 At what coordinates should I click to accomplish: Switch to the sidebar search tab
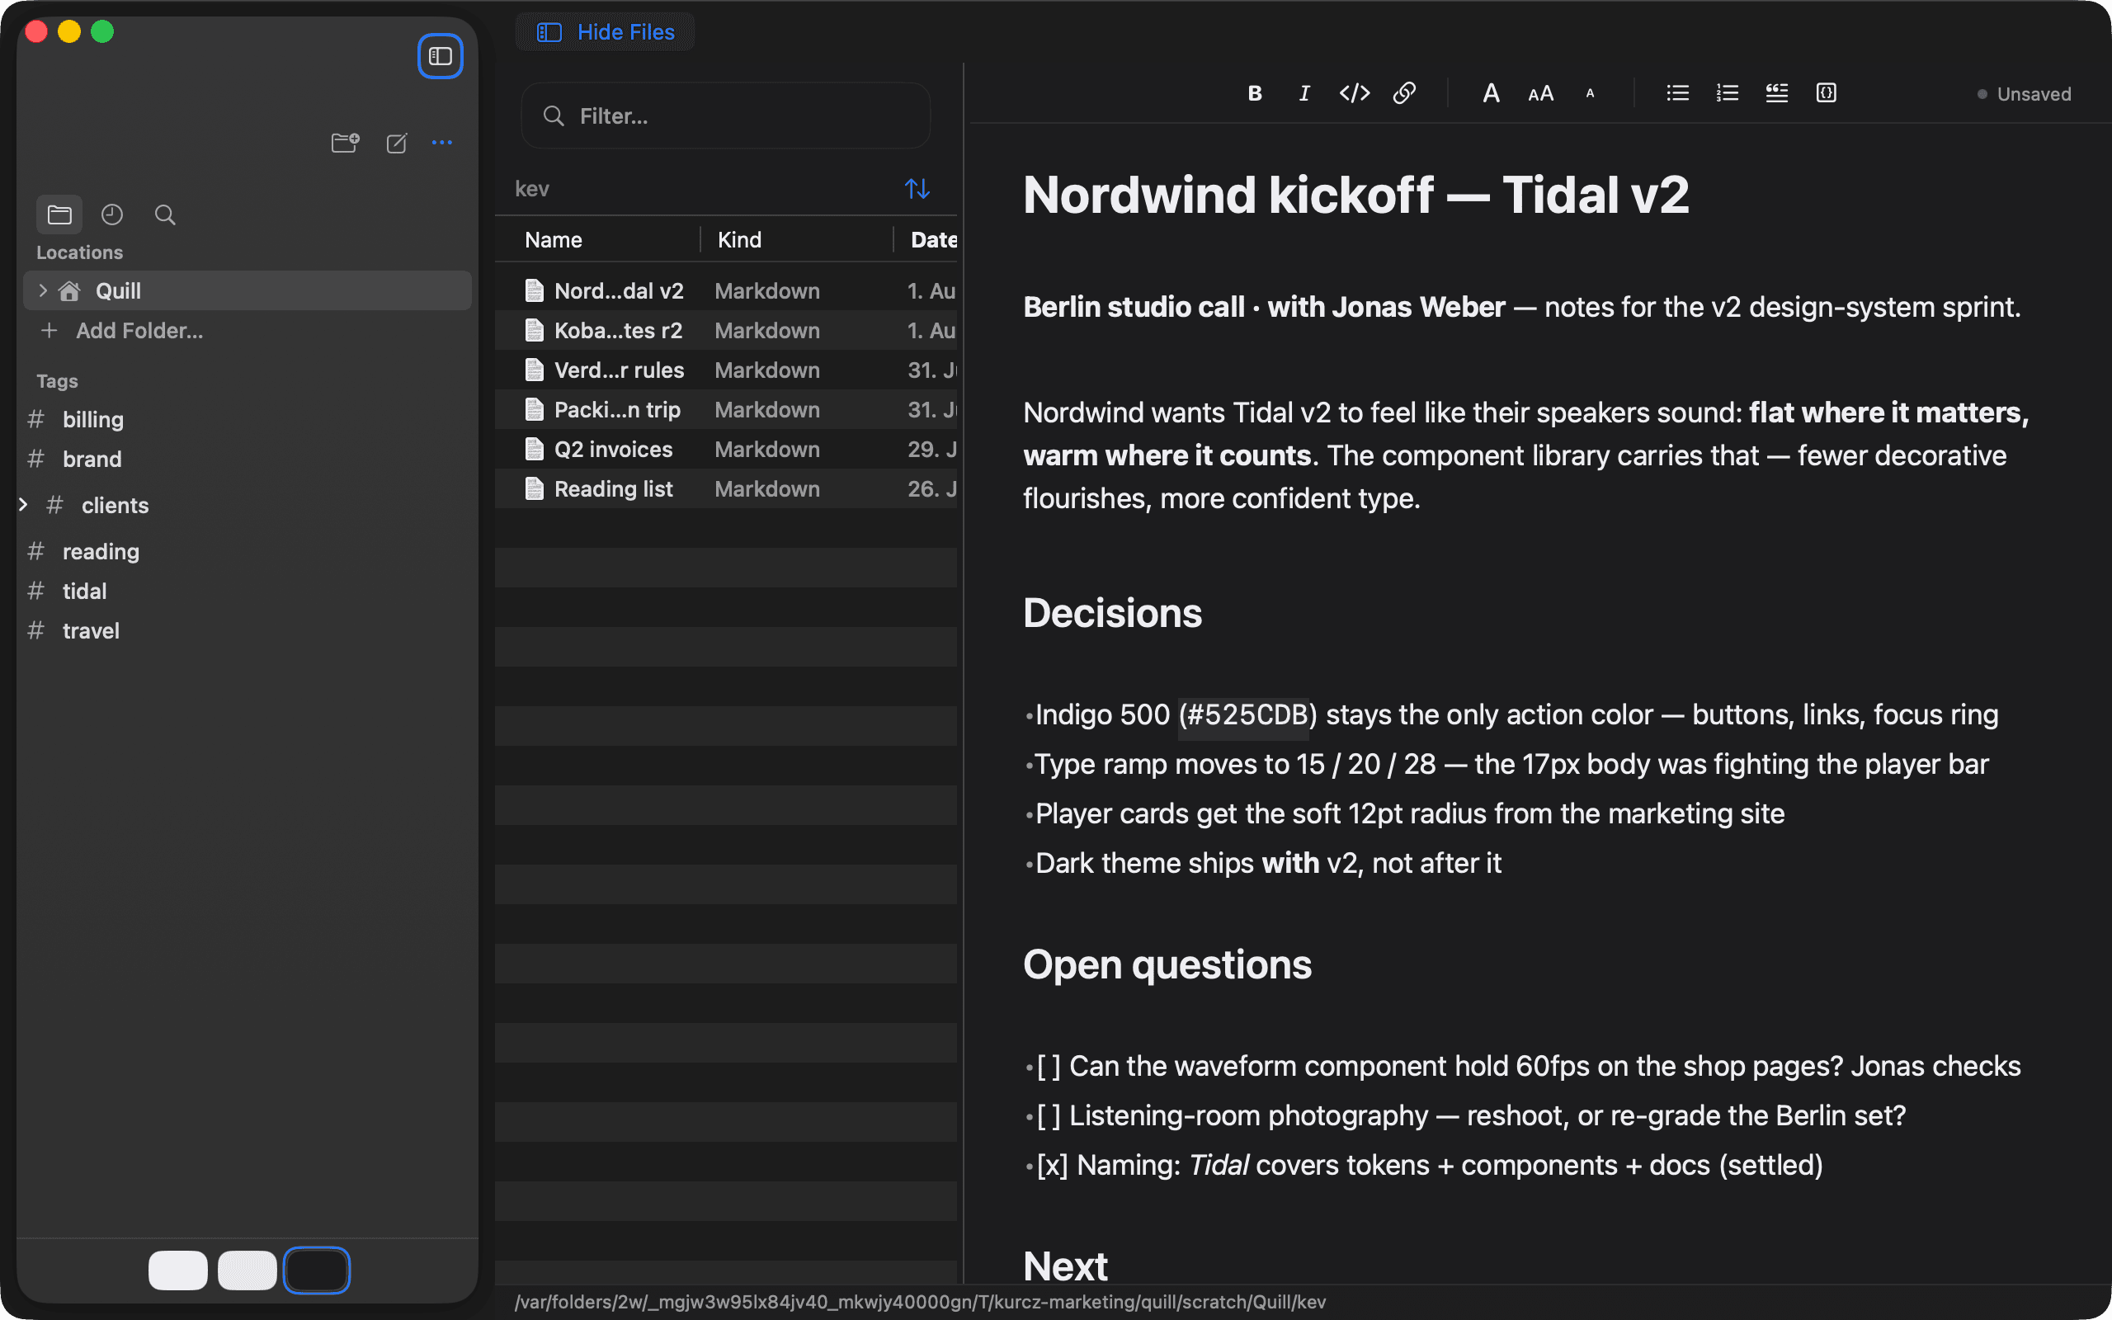click(165, 214)
